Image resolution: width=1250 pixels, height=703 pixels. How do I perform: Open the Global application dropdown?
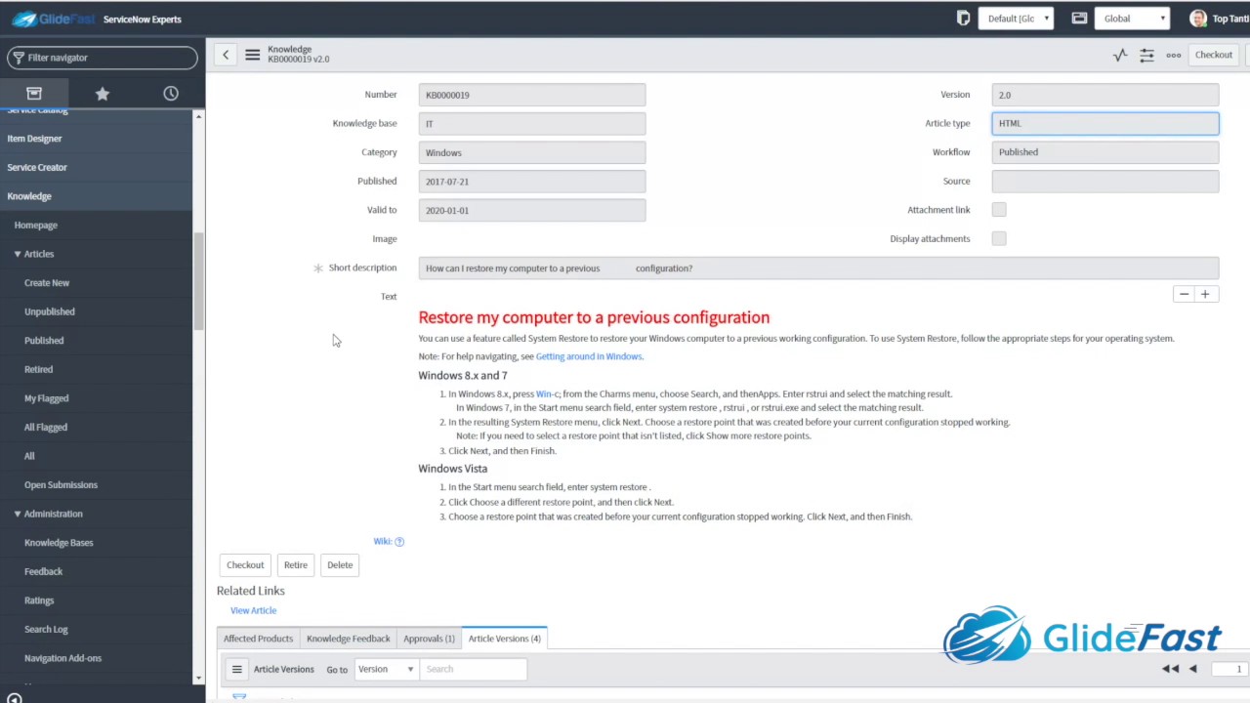pyautogui.click(x=1133, y=19)
